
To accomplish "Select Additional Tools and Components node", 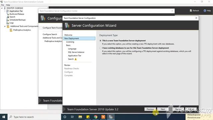I will point(24,26).
